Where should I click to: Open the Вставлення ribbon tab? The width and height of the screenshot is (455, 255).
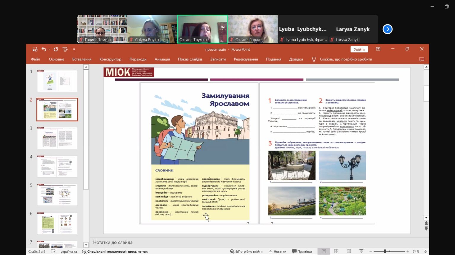82,59
